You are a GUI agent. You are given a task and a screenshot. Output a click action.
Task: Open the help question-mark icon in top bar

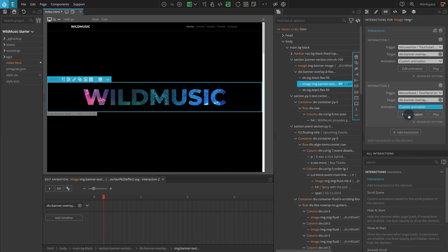pyautogui.click(x=402, y=4)
